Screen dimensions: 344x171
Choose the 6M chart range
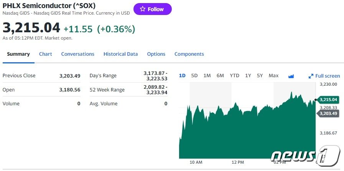(x=220, y=76)
